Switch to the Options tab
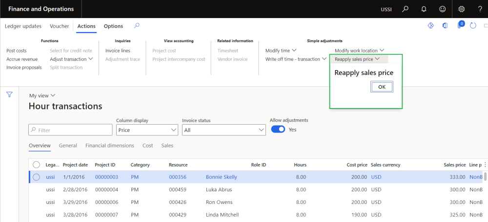This screenshot has width=488, height=222. (113, 26)
